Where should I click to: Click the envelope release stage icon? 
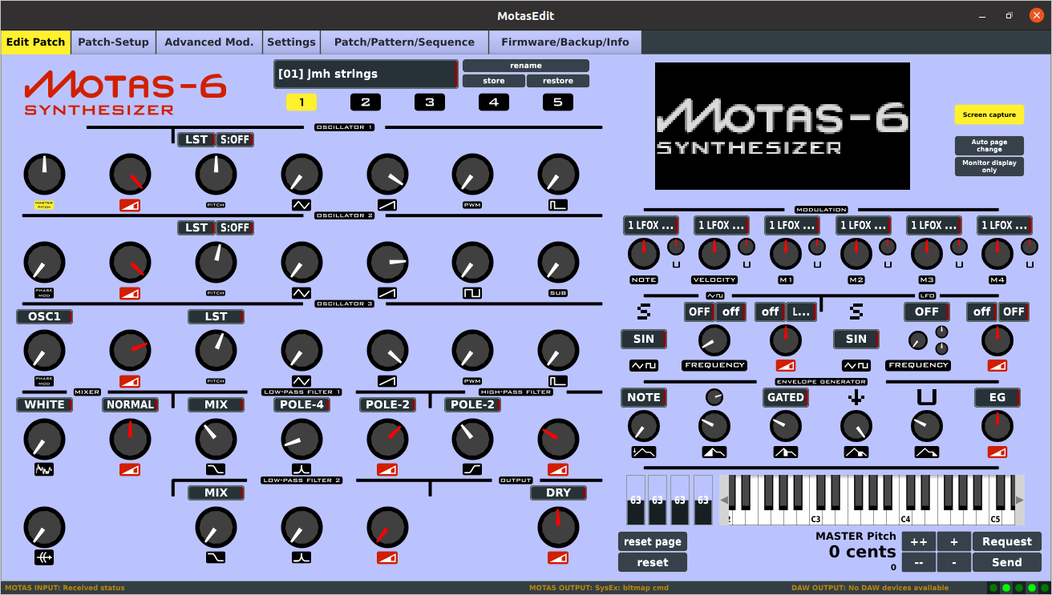927,452
